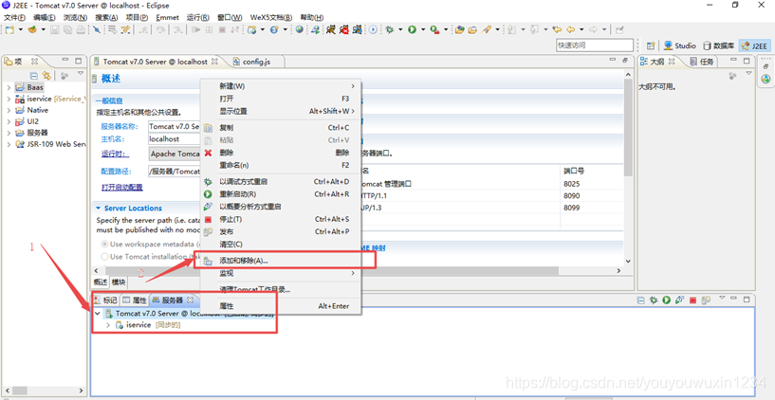
Task: Expand the UI2 project node
Action: click(x=9, y=121)
